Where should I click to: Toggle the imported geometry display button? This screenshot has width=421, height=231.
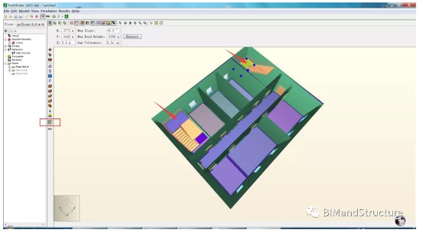point(104,23)
